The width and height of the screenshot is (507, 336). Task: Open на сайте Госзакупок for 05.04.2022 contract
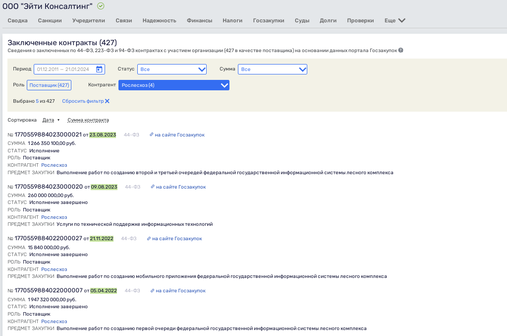(180, 291)
